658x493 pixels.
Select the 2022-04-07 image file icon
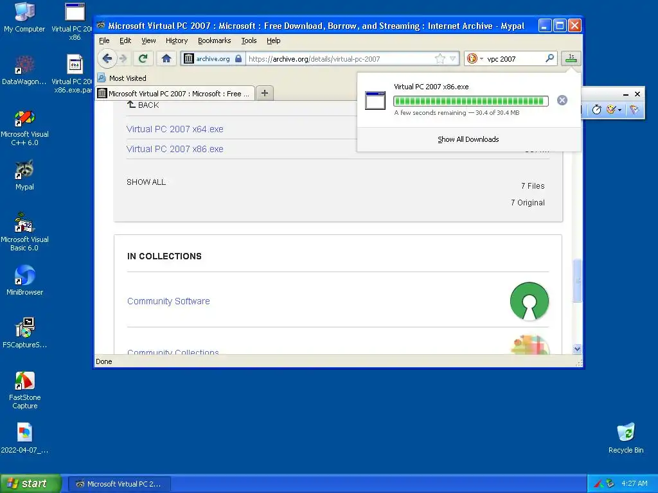point(24,438)
